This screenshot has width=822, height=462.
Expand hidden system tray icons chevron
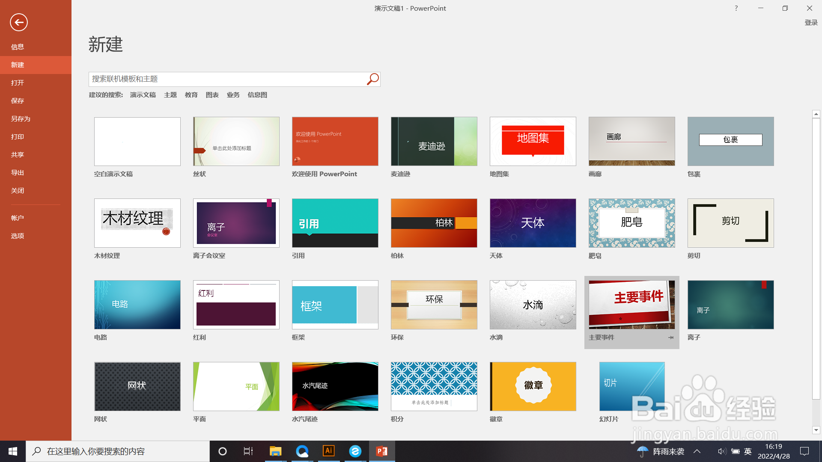point(697,451)
